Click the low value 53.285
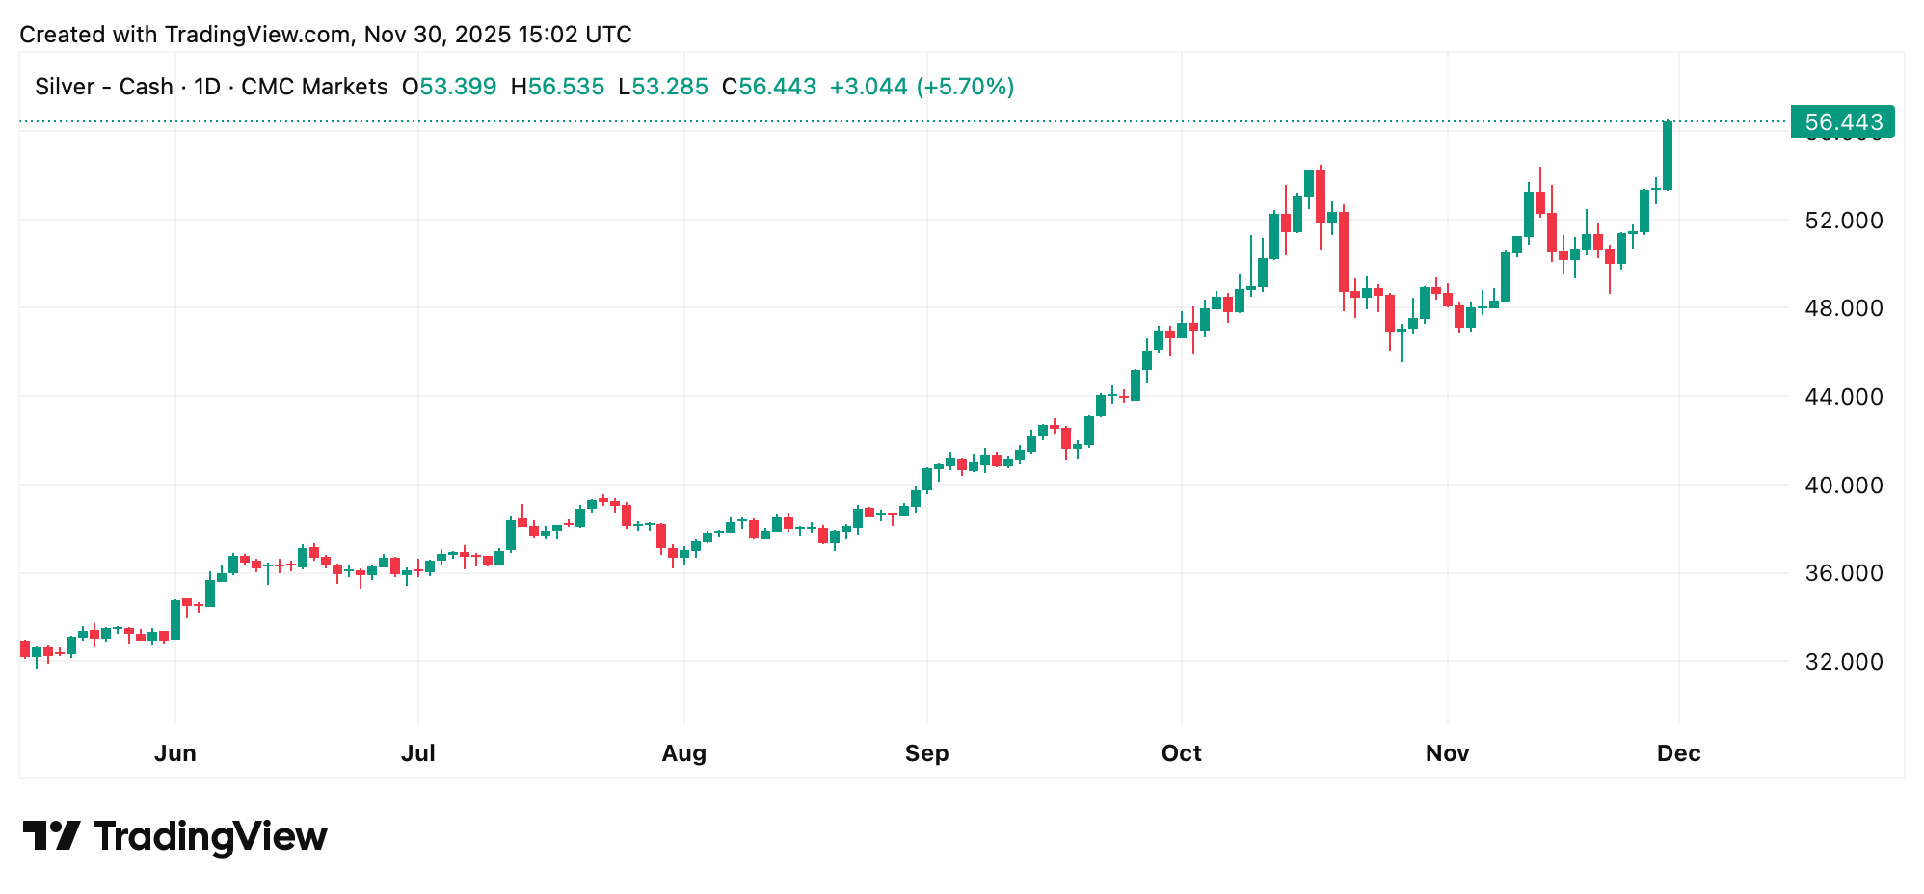This screenshot has height=894, width=1924. (670, 87)
